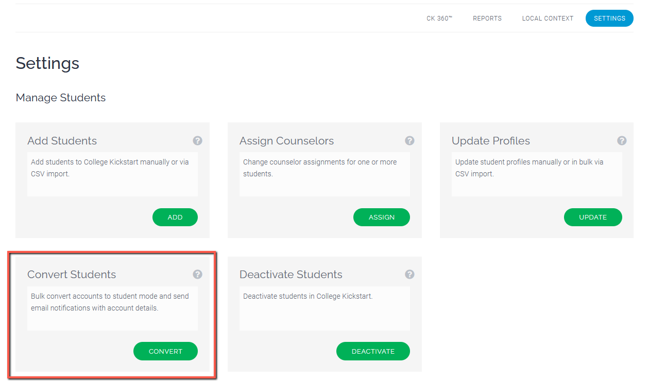Click CONVERT to bulk convert accounts
The image size is (649, 382).
pos(165,351)
